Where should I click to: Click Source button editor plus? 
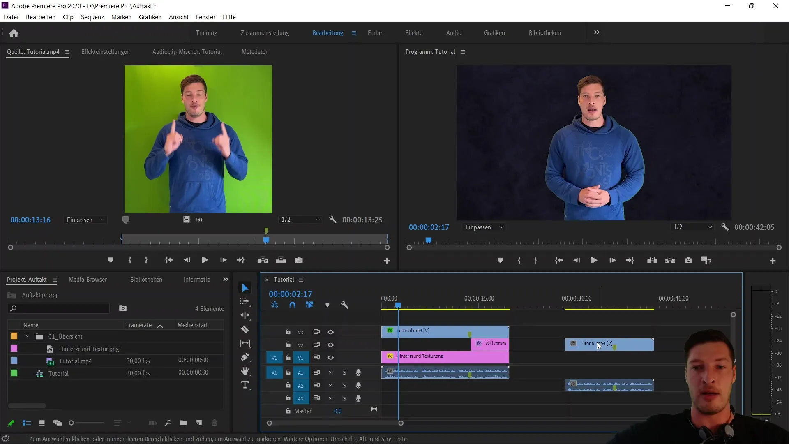coord(387,261)
